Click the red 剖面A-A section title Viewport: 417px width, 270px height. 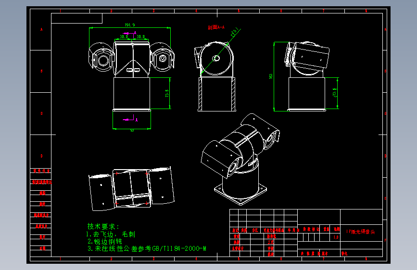coord(216,27)
